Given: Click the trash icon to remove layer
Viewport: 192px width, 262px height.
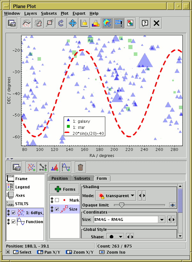Looking at the screenshot, I should [81, 167].
